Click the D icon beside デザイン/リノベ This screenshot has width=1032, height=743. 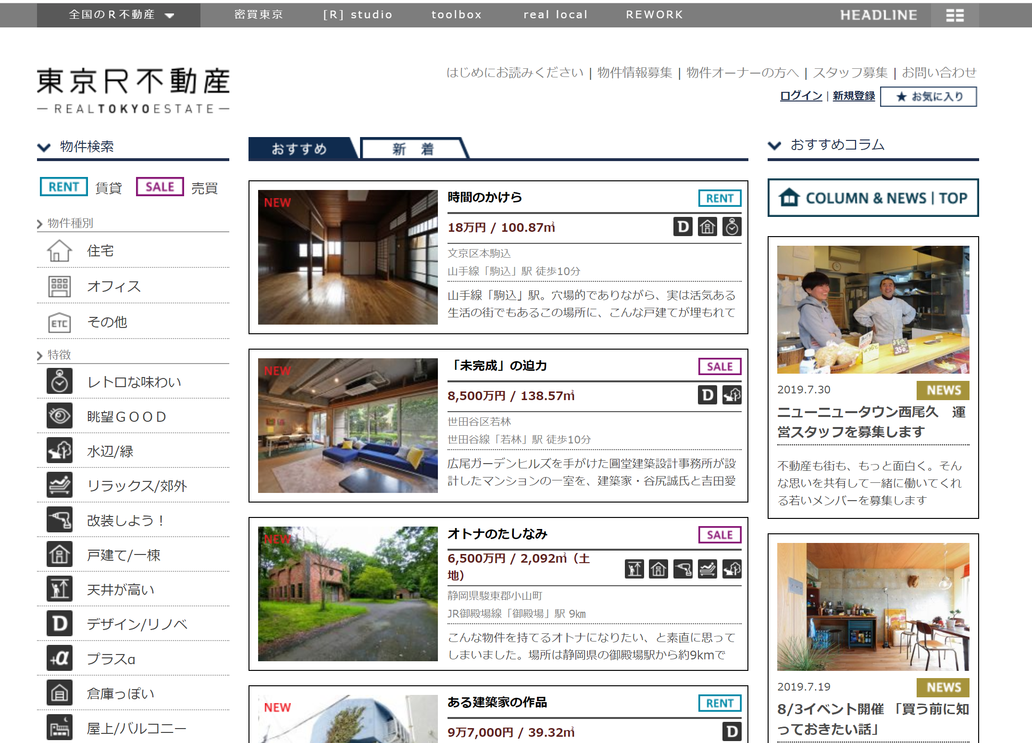(60, 624)
